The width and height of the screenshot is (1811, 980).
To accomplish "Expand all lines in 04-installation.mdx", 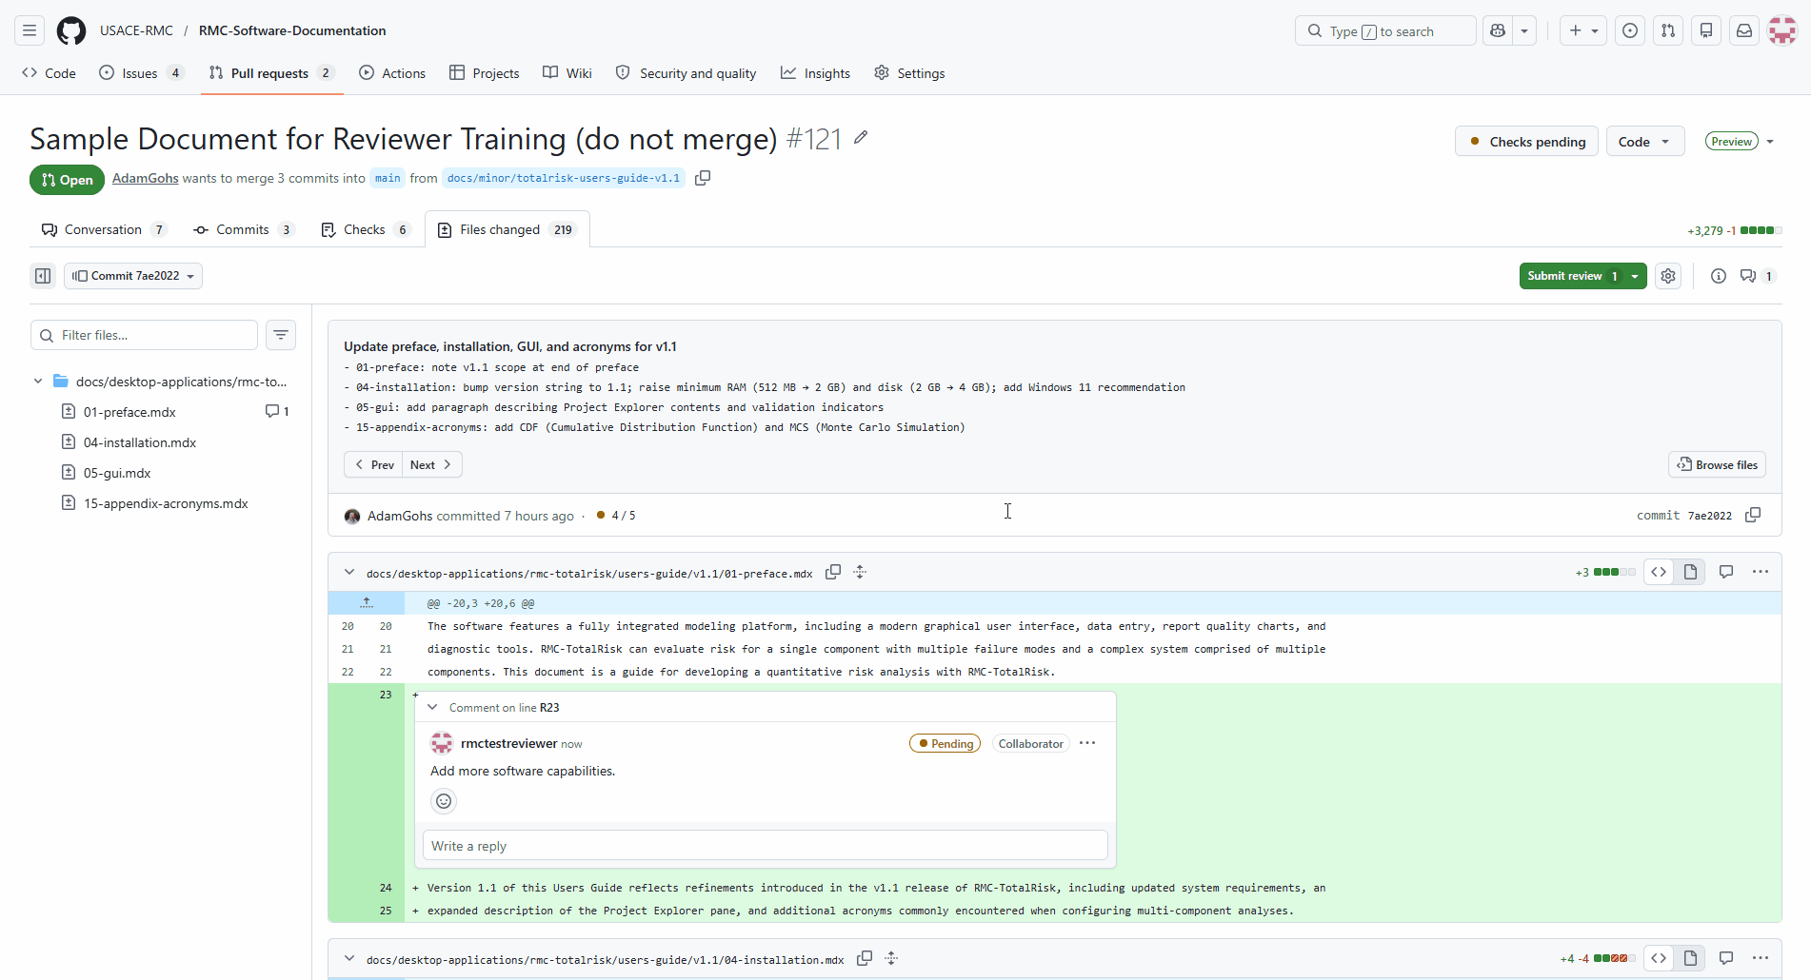I will click(x=891, y=958).
